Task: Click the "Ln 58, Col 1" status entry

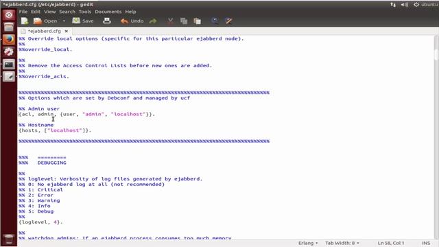Action: point(391,243)
